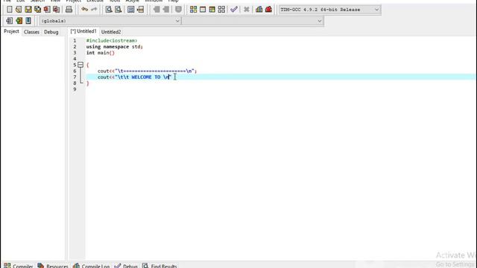Image resolution: width=477 pixels, height=268 pixels.
Task: Open the Resources bottom panel tab
Action: [53, 266]
